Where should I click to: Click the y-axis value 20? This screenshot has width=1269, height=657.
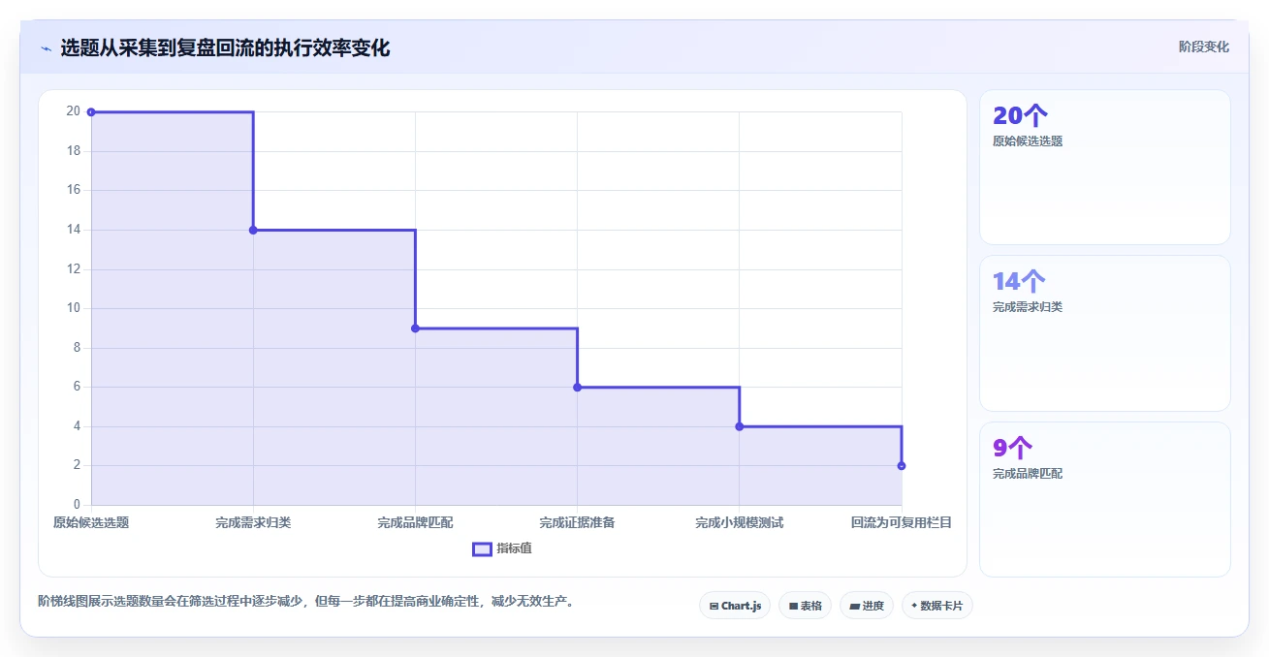click(73, 111)
